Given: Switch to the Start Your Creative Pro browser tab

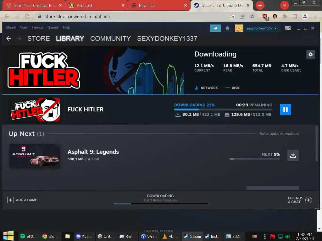Looking at the screenshot, I should tap(34, 5).
